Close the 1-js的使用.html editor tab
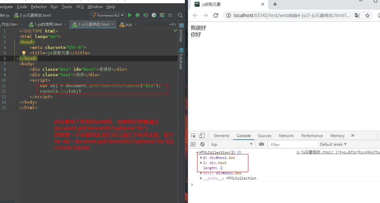Viewport: 380px width, 203px height. [x=65, y=24]
